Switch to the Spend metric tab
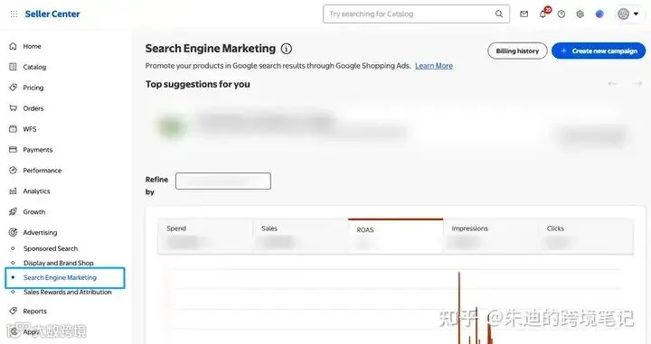The width and height of the screenshot is (651, 344). 205,236
